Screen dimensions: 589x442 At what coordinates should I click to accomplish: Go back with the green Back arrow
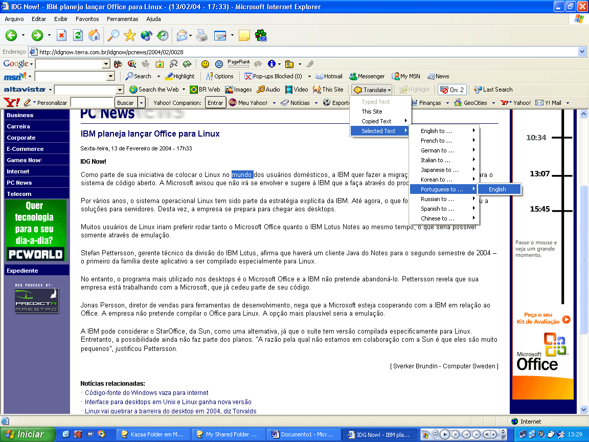[11, 35]
